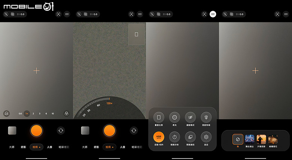Open more-options grid icon in fourth camera screen

(x=286, y=14)
